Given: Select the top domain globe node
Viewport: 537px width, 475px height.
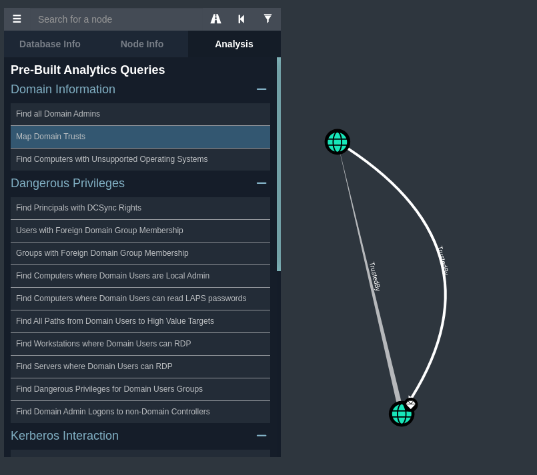Looking at the screenshot, I should click(x=338, y=142).
